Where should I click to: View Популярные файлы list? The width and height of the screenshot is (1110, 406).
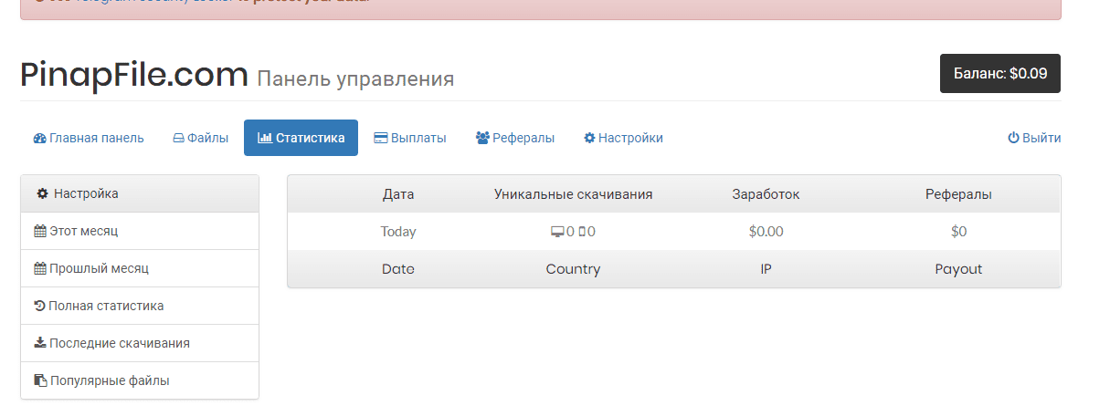point(140,380)
